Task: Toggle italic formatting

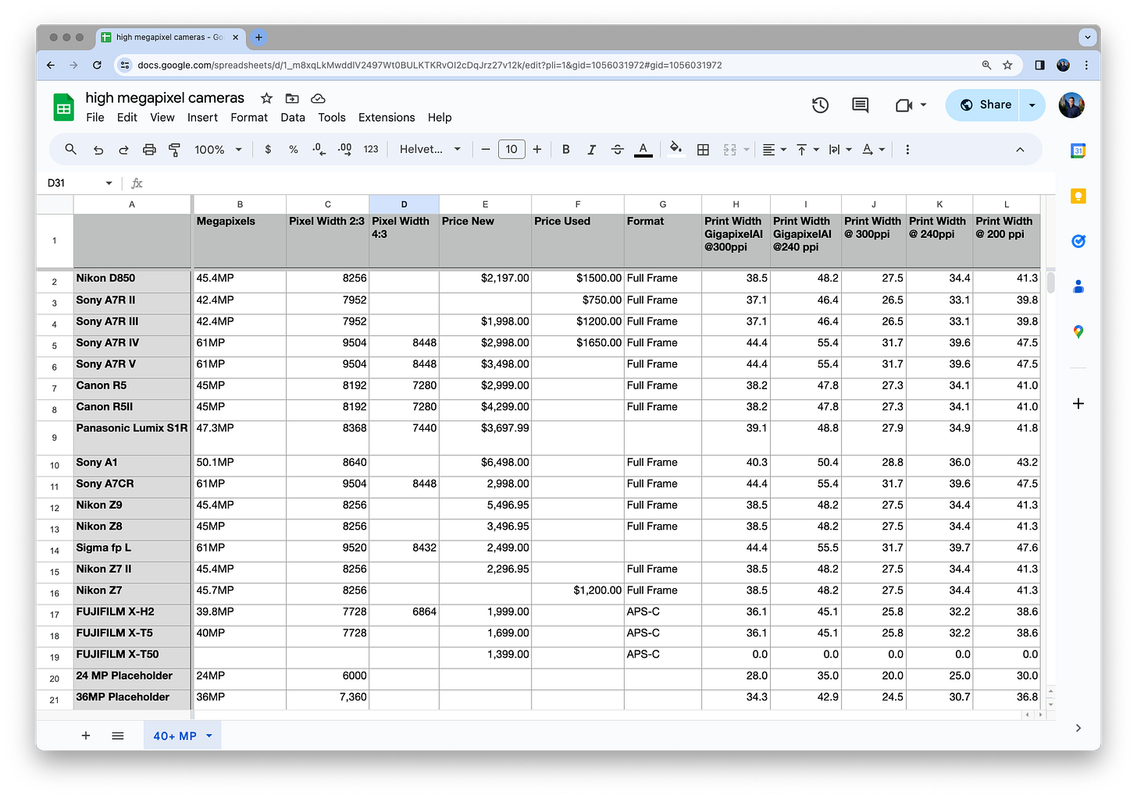Action: coord(592,149)
